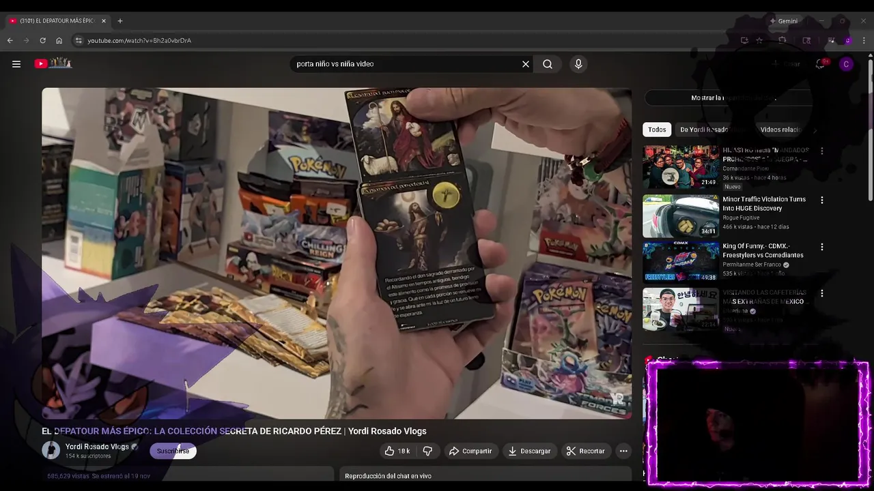Clip the video using Recortar

[x=585, y=451]
